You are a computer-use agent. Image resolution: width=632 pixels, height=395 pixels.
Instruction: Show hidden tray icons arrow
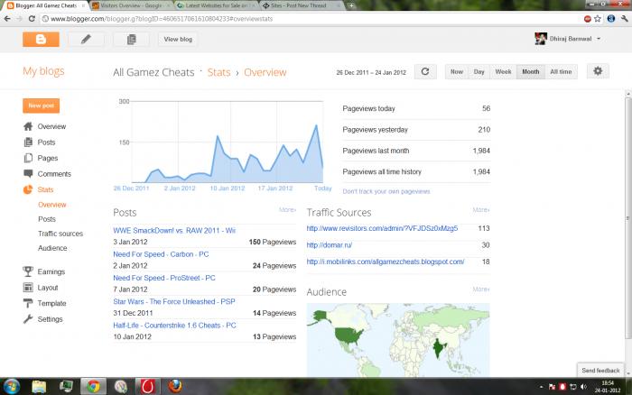pyautogui.click(x=541, y=387)
